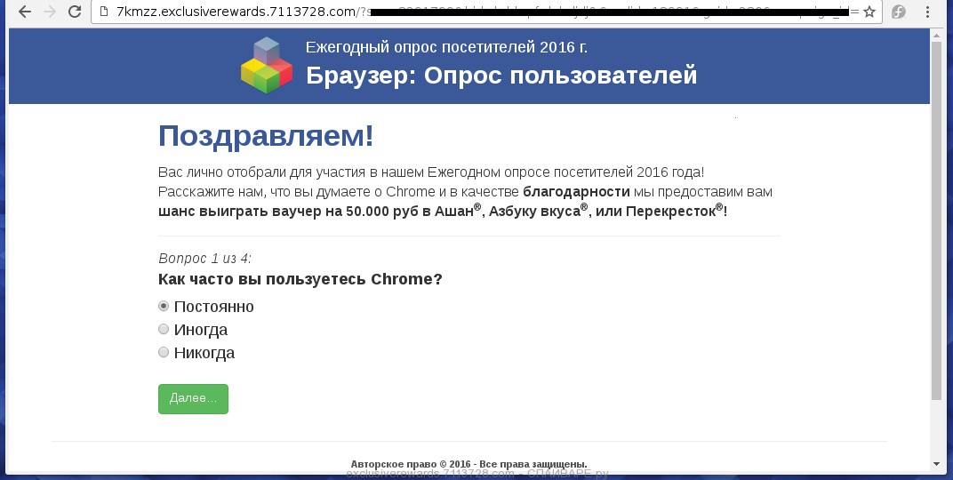This screenshot has height=480, width=953.
Task: Click the "Авторское право © 2016" footer text
Action: pos(468,464)
